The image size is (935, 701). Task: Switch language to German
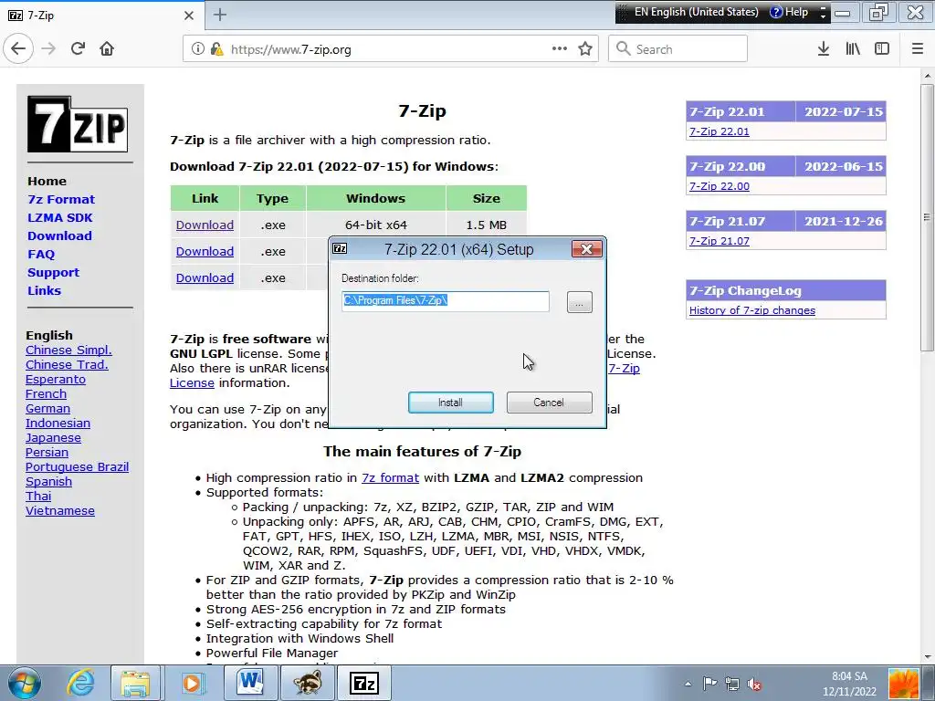pos(47,409)
